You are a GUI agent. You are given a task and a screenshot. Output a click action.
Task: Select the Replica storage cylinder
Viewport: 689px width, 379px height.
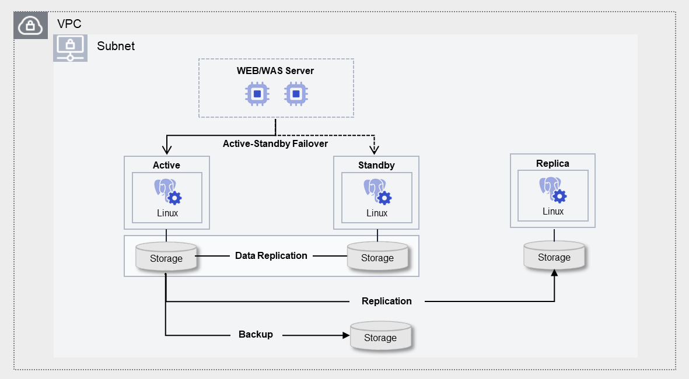point(554,256)
